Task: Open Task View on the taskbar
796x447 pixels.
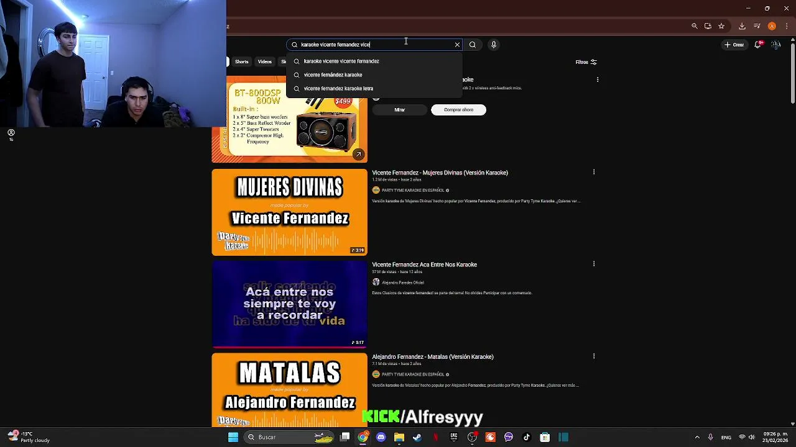Action: click(345, 437)
